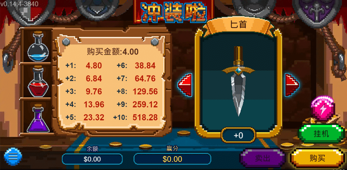Screen dimensions: 347x170
Task: Click the +10 payout value 518.28
Action: pos(145,117)
